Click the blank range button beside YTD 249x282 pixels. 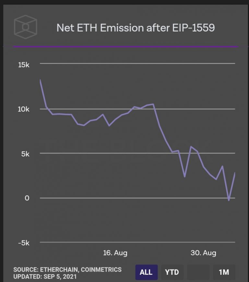point(198,272)
